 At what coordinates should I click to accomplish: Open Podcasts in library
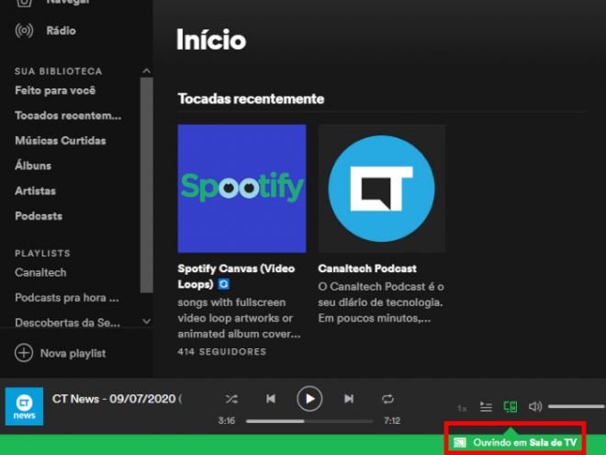click(39, 216)
